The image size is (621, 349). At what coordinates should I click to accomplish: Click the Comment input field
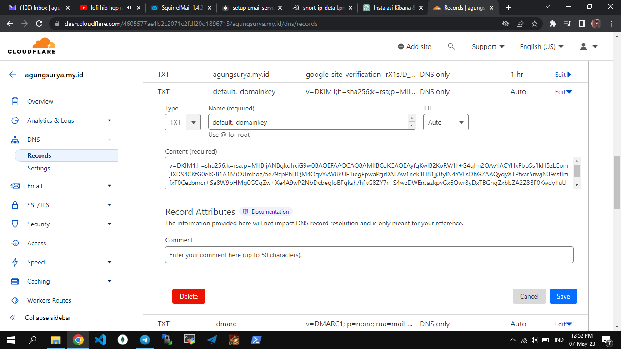click(369, 255)
